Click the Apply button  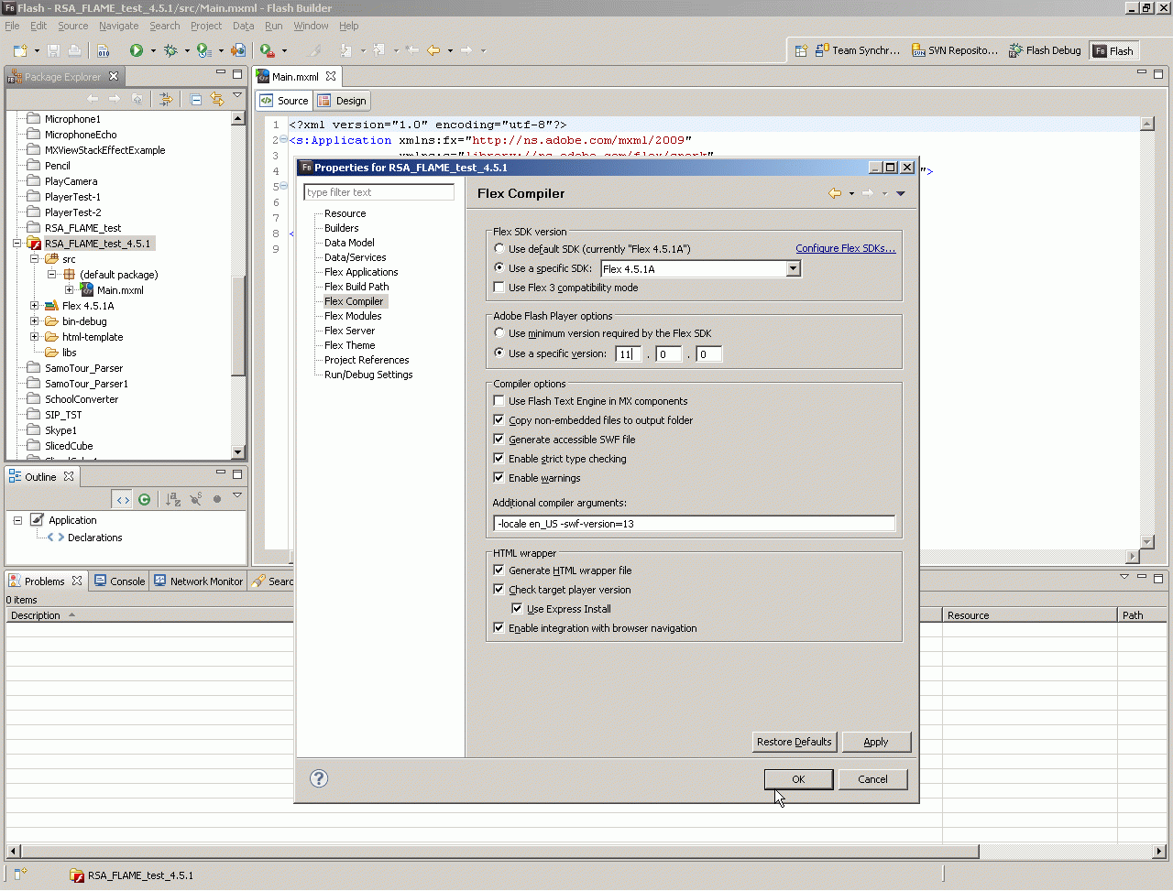876,742
